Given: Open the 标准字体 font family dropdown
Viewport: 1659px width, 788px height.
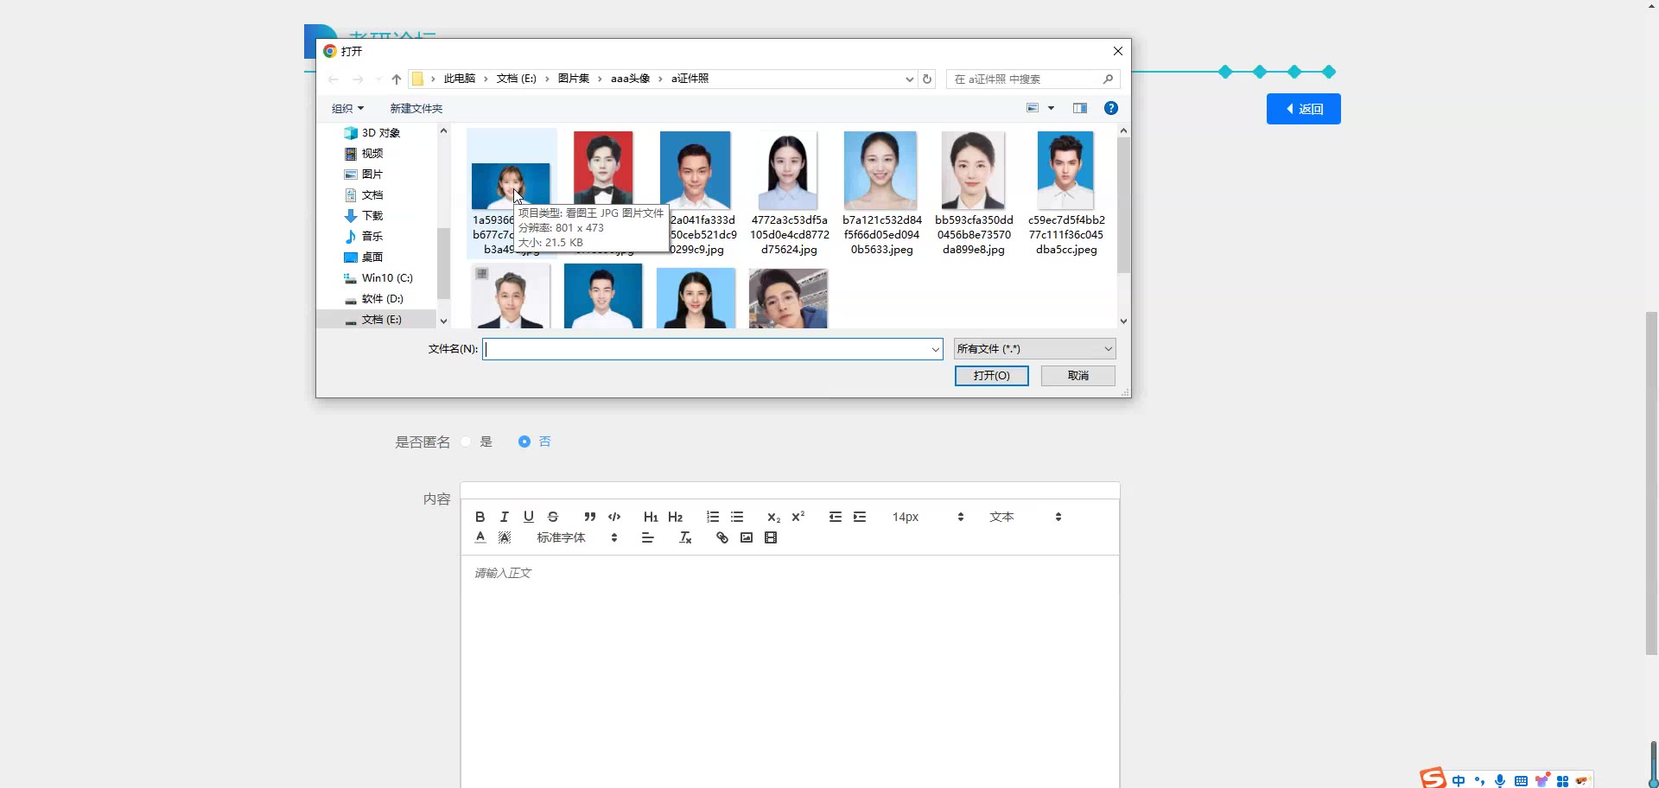Looking at the screenshot, I should [576, 537].
